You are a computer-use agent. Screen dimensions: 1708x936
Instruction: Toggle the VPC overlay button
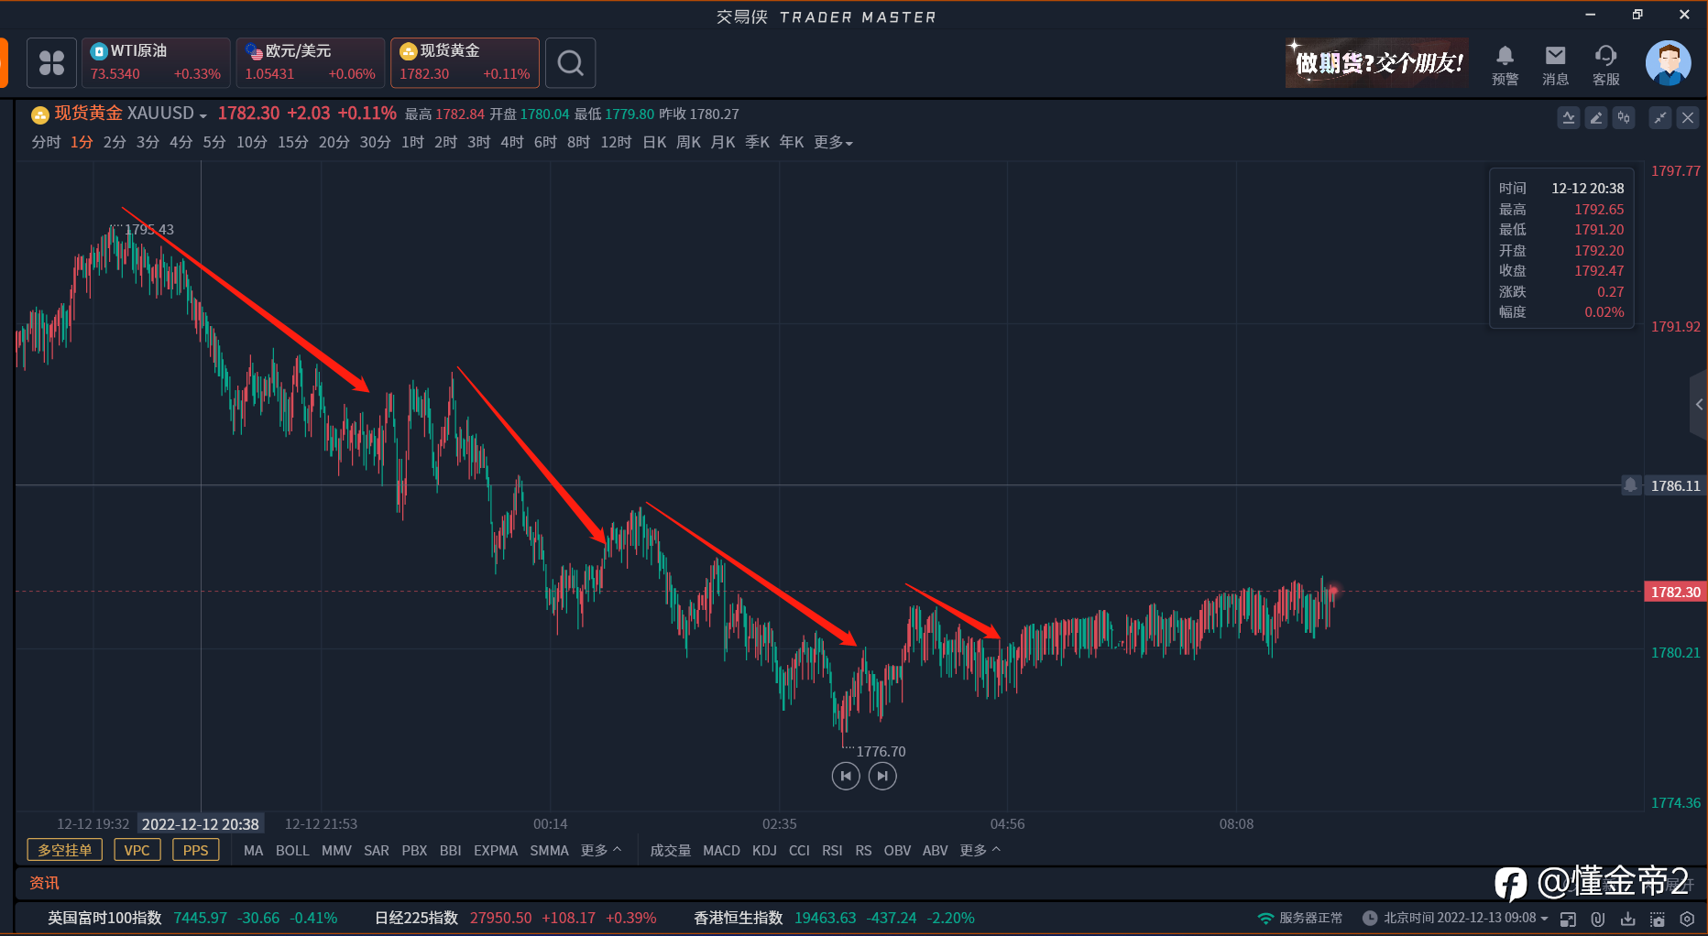(137, 850)
